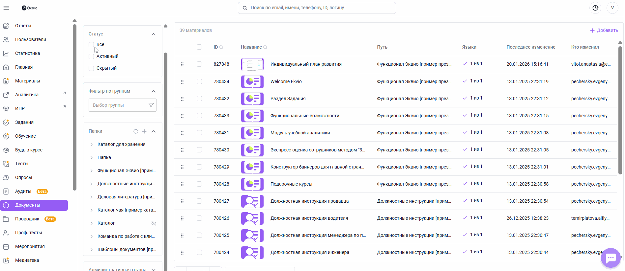The height and width of the screenshot is (271, 625).
Task: Click the search field in the top bar
Action: [x=317, y=8]
